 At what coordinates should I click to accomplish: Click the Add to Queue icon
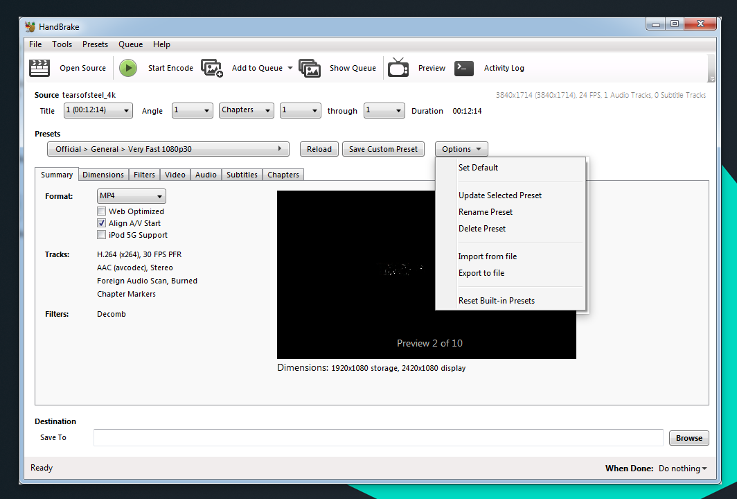212,68
